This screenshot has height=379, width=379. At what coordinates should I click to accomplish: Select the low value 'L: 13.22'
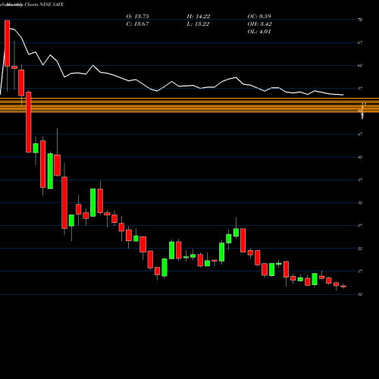pos(198,24)
